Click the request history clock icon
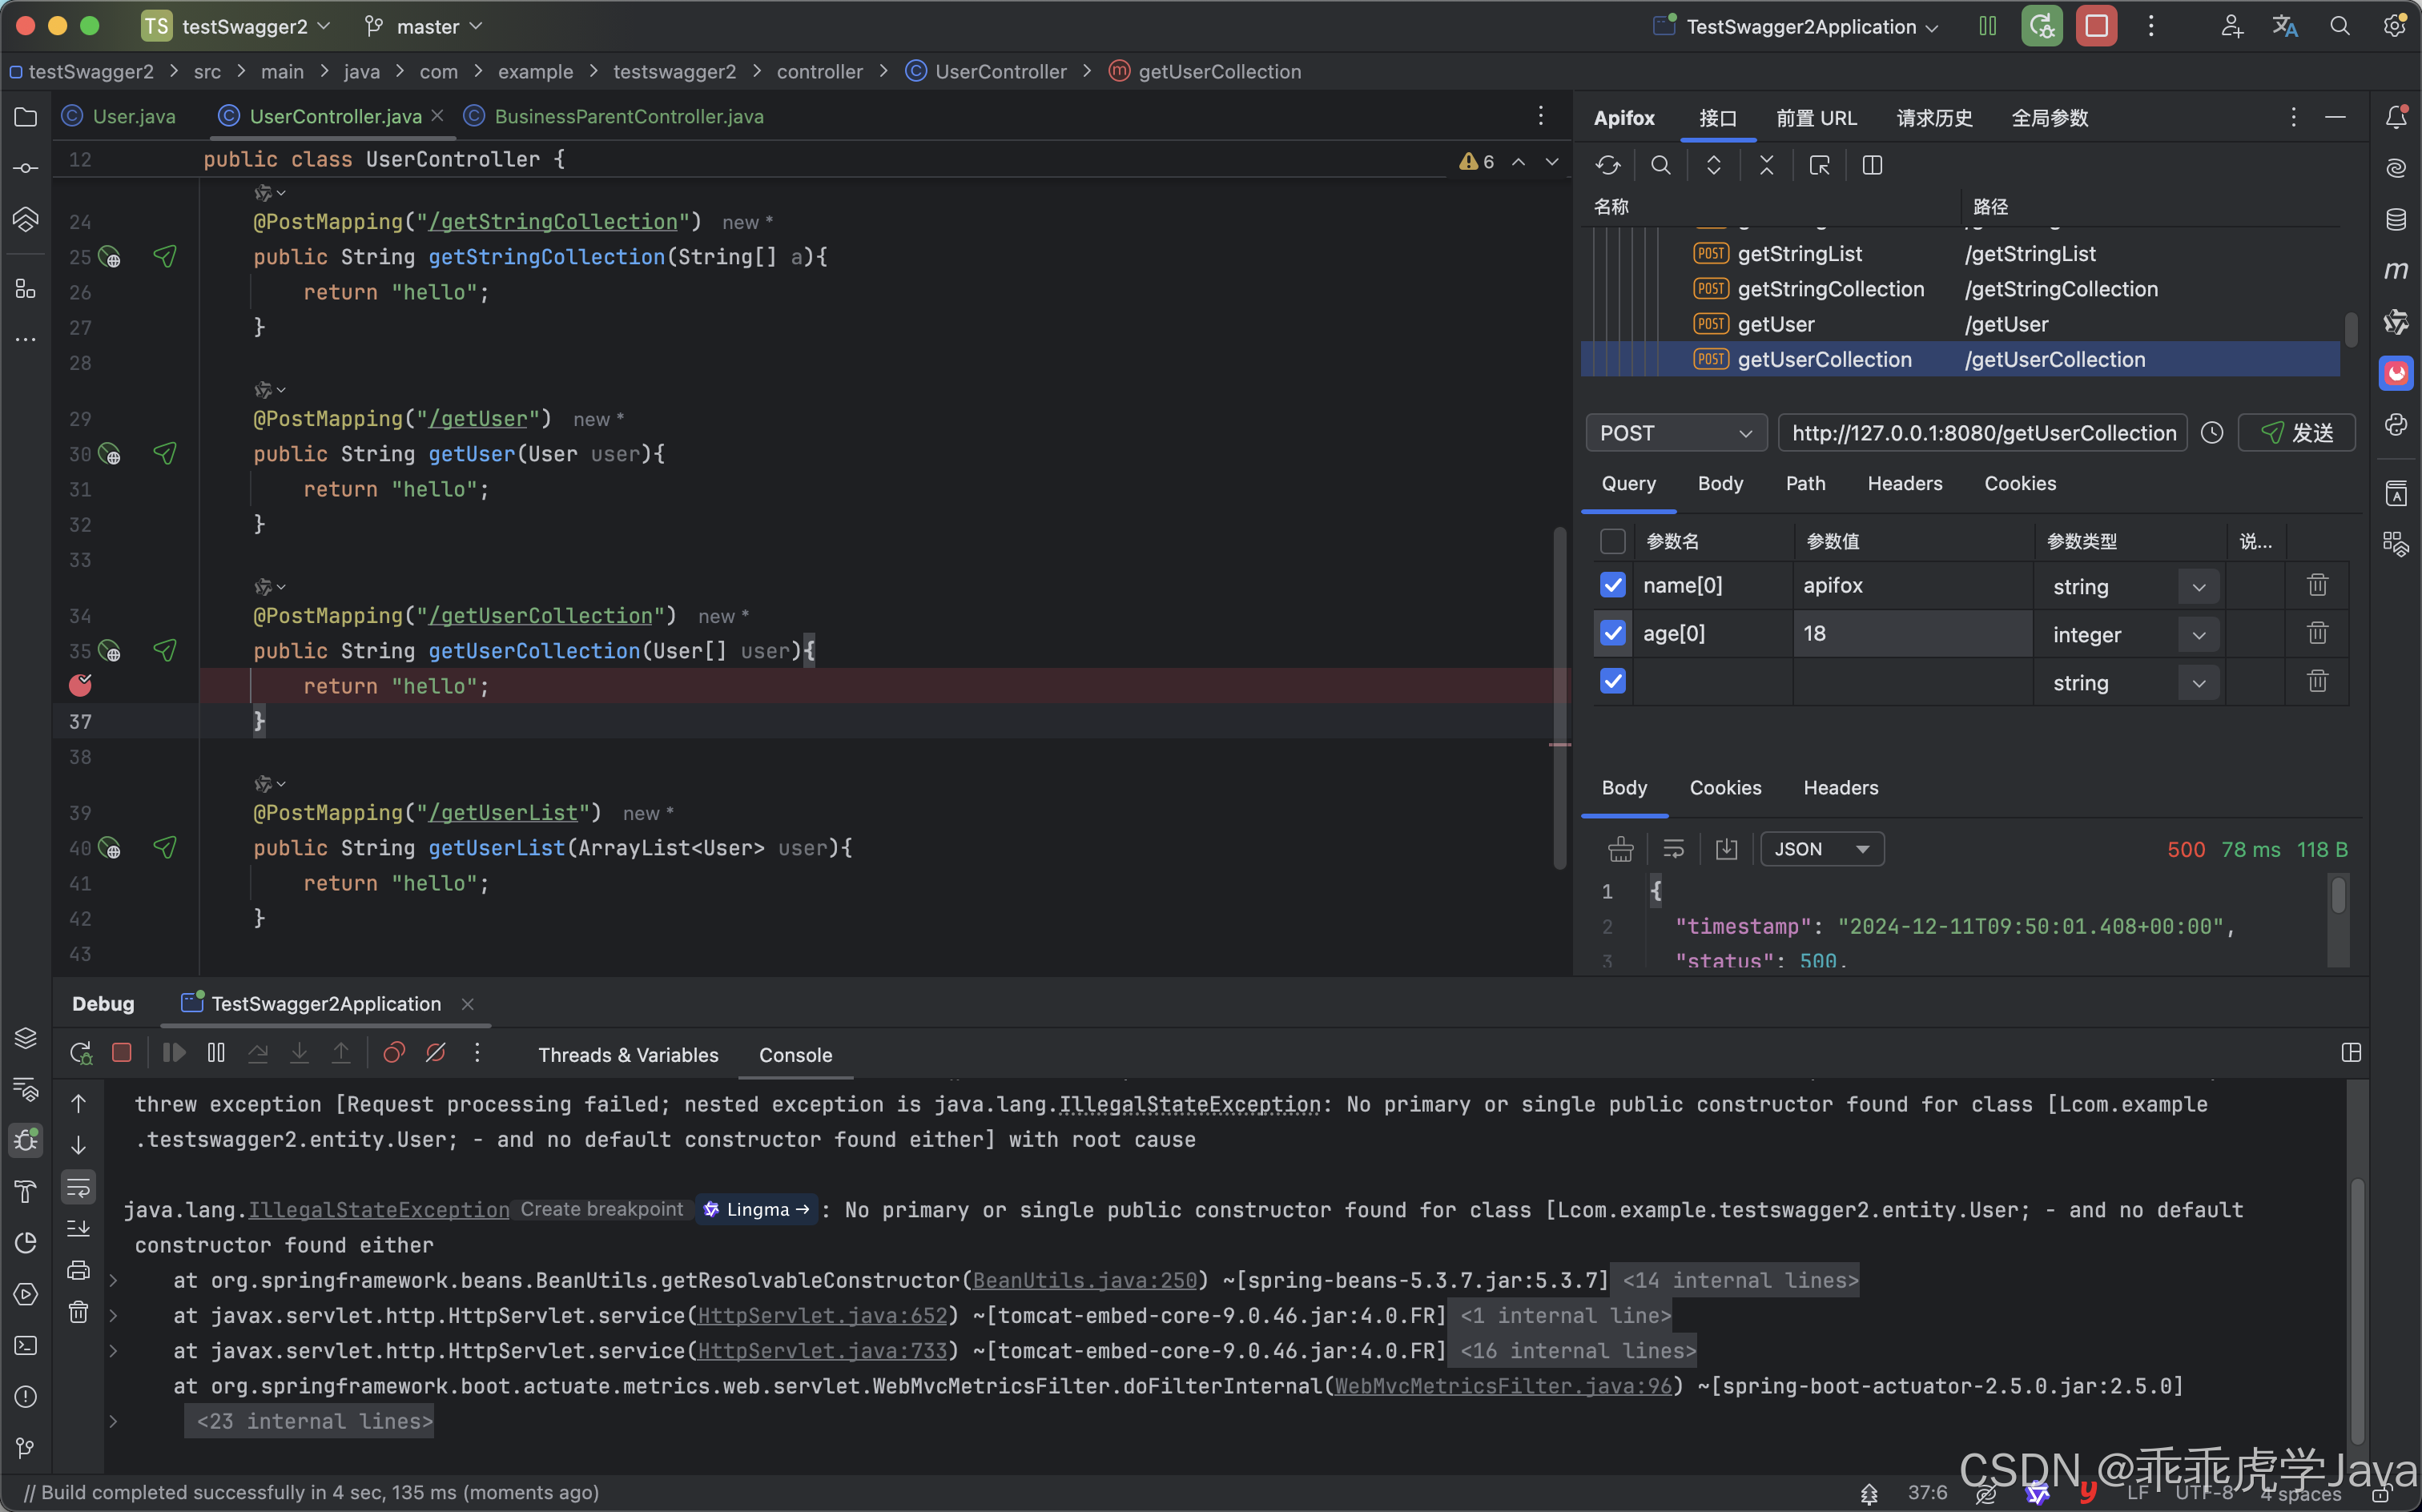Screen dimensions: 2422x1512 [2212, 433]
